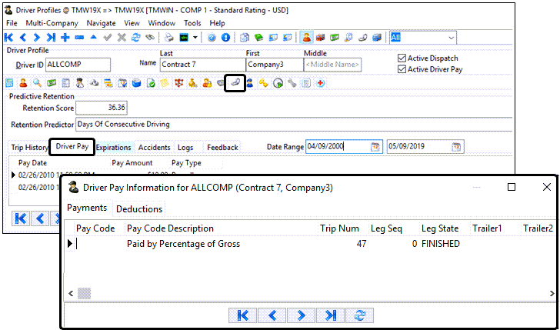The width and height of the screenshot is (560, 330).
Task: Expand the All dropdown in toolbar
Action: 450,37
